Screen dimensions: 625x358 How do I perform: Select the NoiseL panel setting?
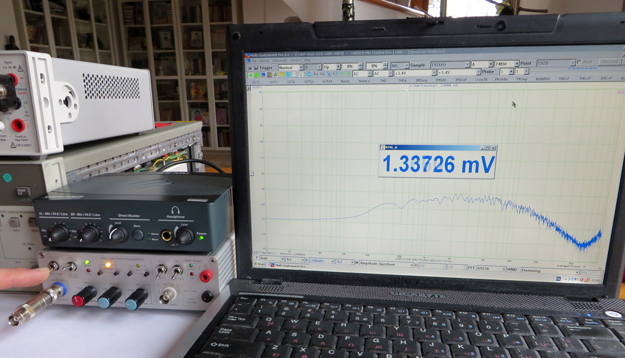pyautogui.click(x=345, y=81)
